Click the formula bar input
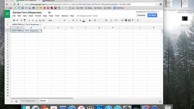 click(87, 25)
